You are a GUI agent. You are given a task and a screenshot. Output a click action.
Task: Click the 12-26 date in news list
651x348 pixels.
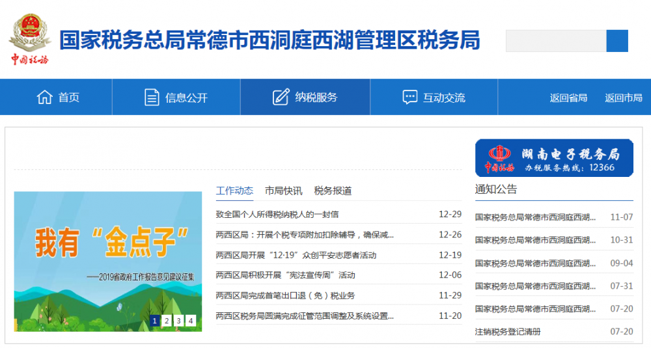pos(450,235)
